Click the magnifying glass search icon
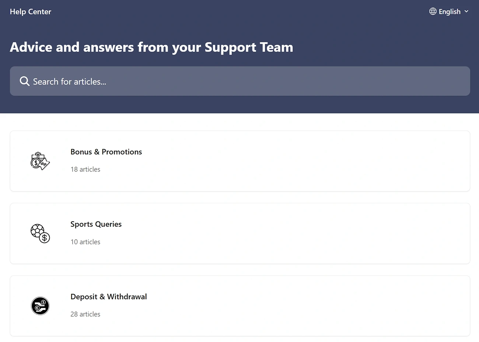Screen dimensions: 479x342 pos(25,81)
